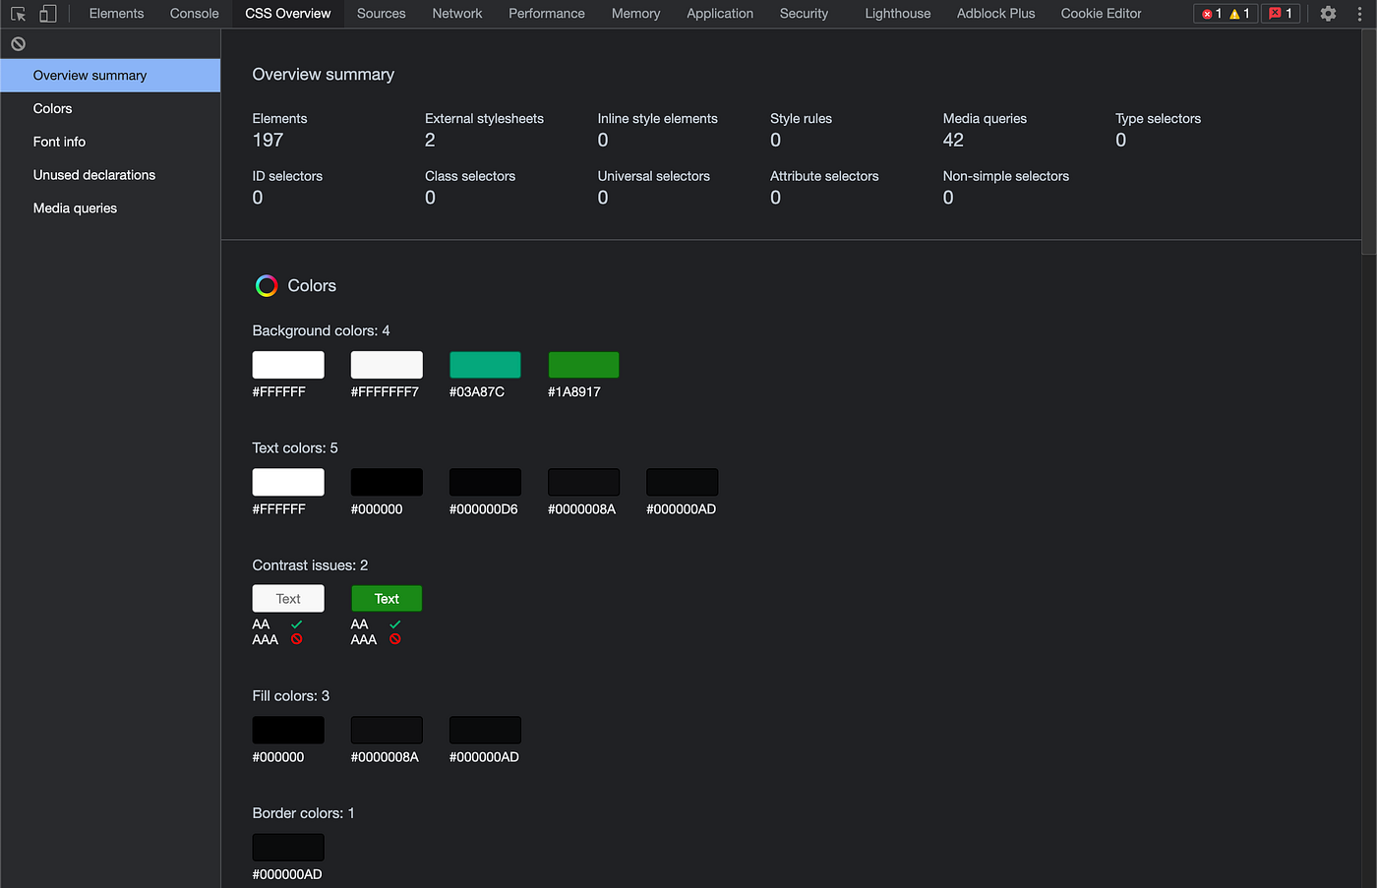1377x888 pixels.
Task: Click the issues count badge
Action: click(1281, 14)
